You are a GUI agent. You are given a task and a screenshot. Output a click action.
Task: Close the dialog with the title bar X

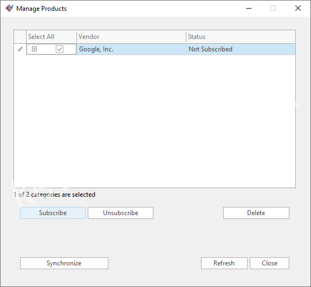[x=298, y=8]
